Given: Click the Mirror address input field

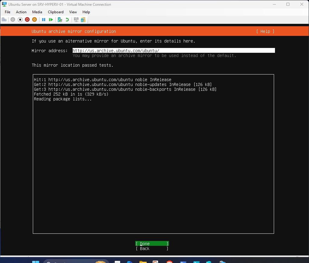Looking at the screenshot, I should (173, 50).
